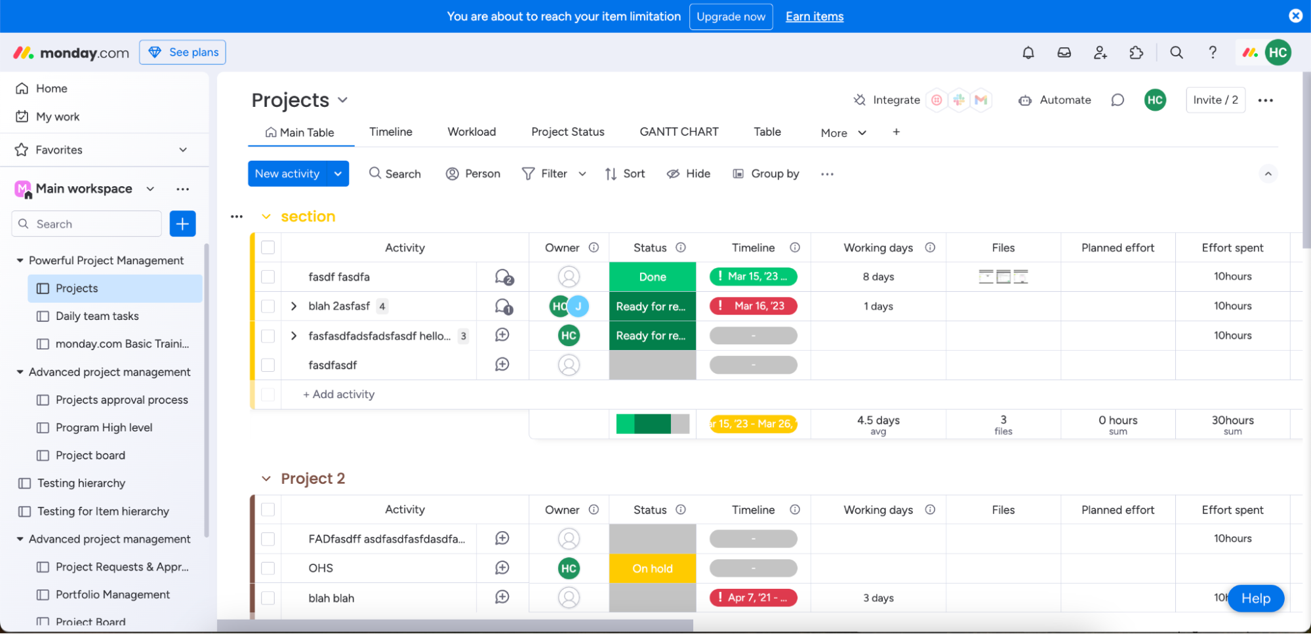Viewport: 1311px width, 634px height.
Task: Open the notifications bell
Action: [1028, 52]
